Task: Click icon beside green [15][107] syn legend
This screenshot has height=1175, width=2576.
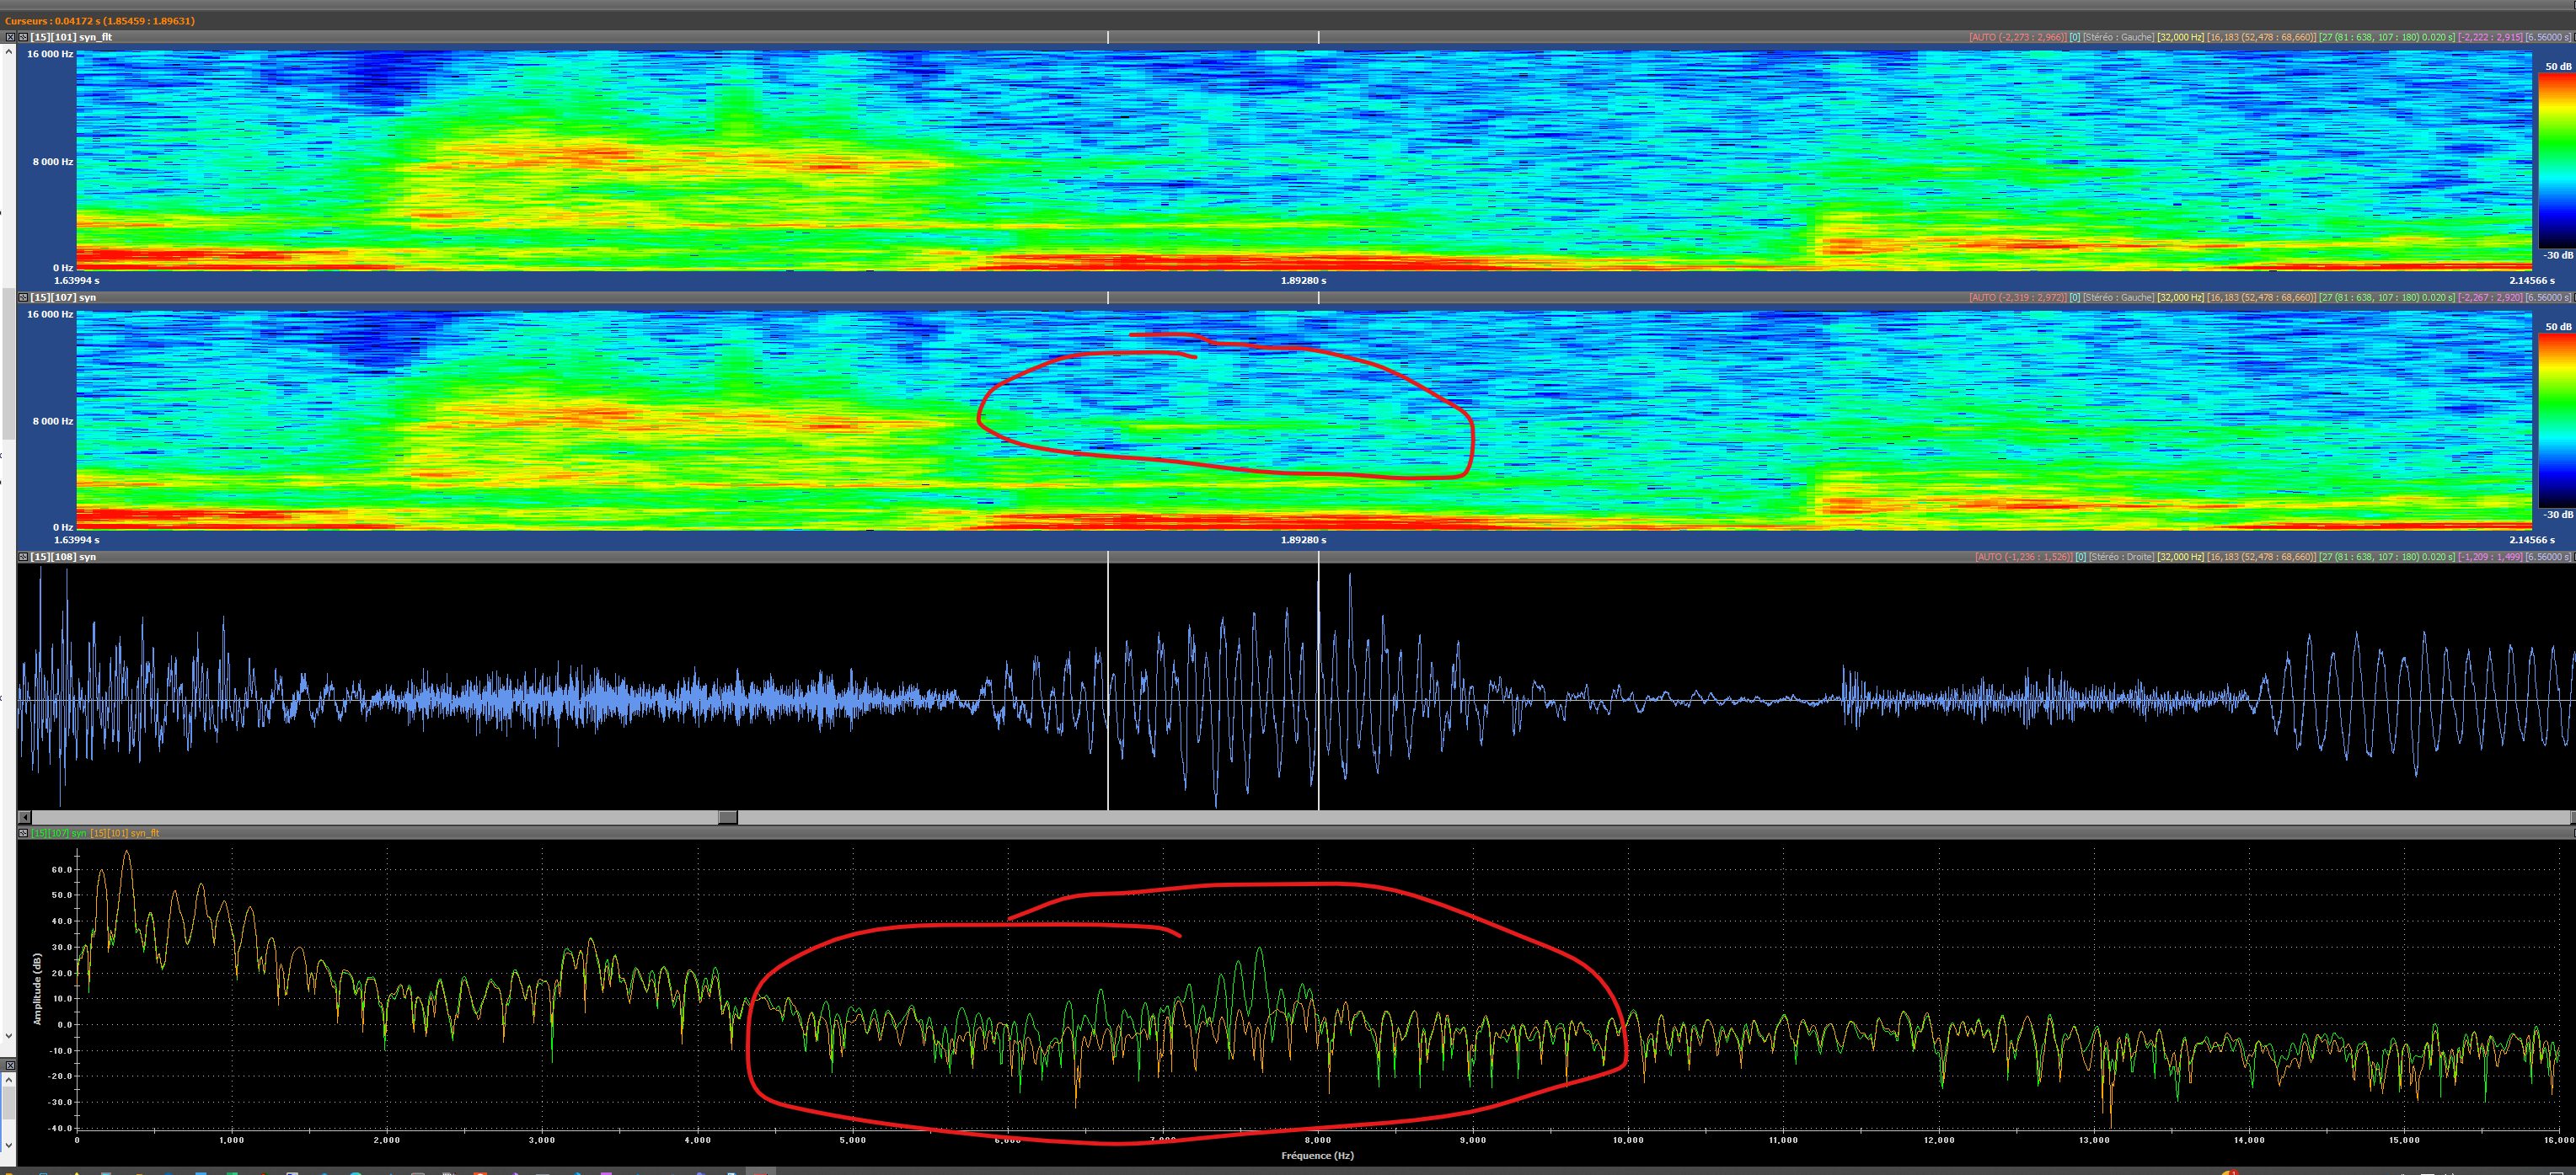Action: (x=23, y=833)
